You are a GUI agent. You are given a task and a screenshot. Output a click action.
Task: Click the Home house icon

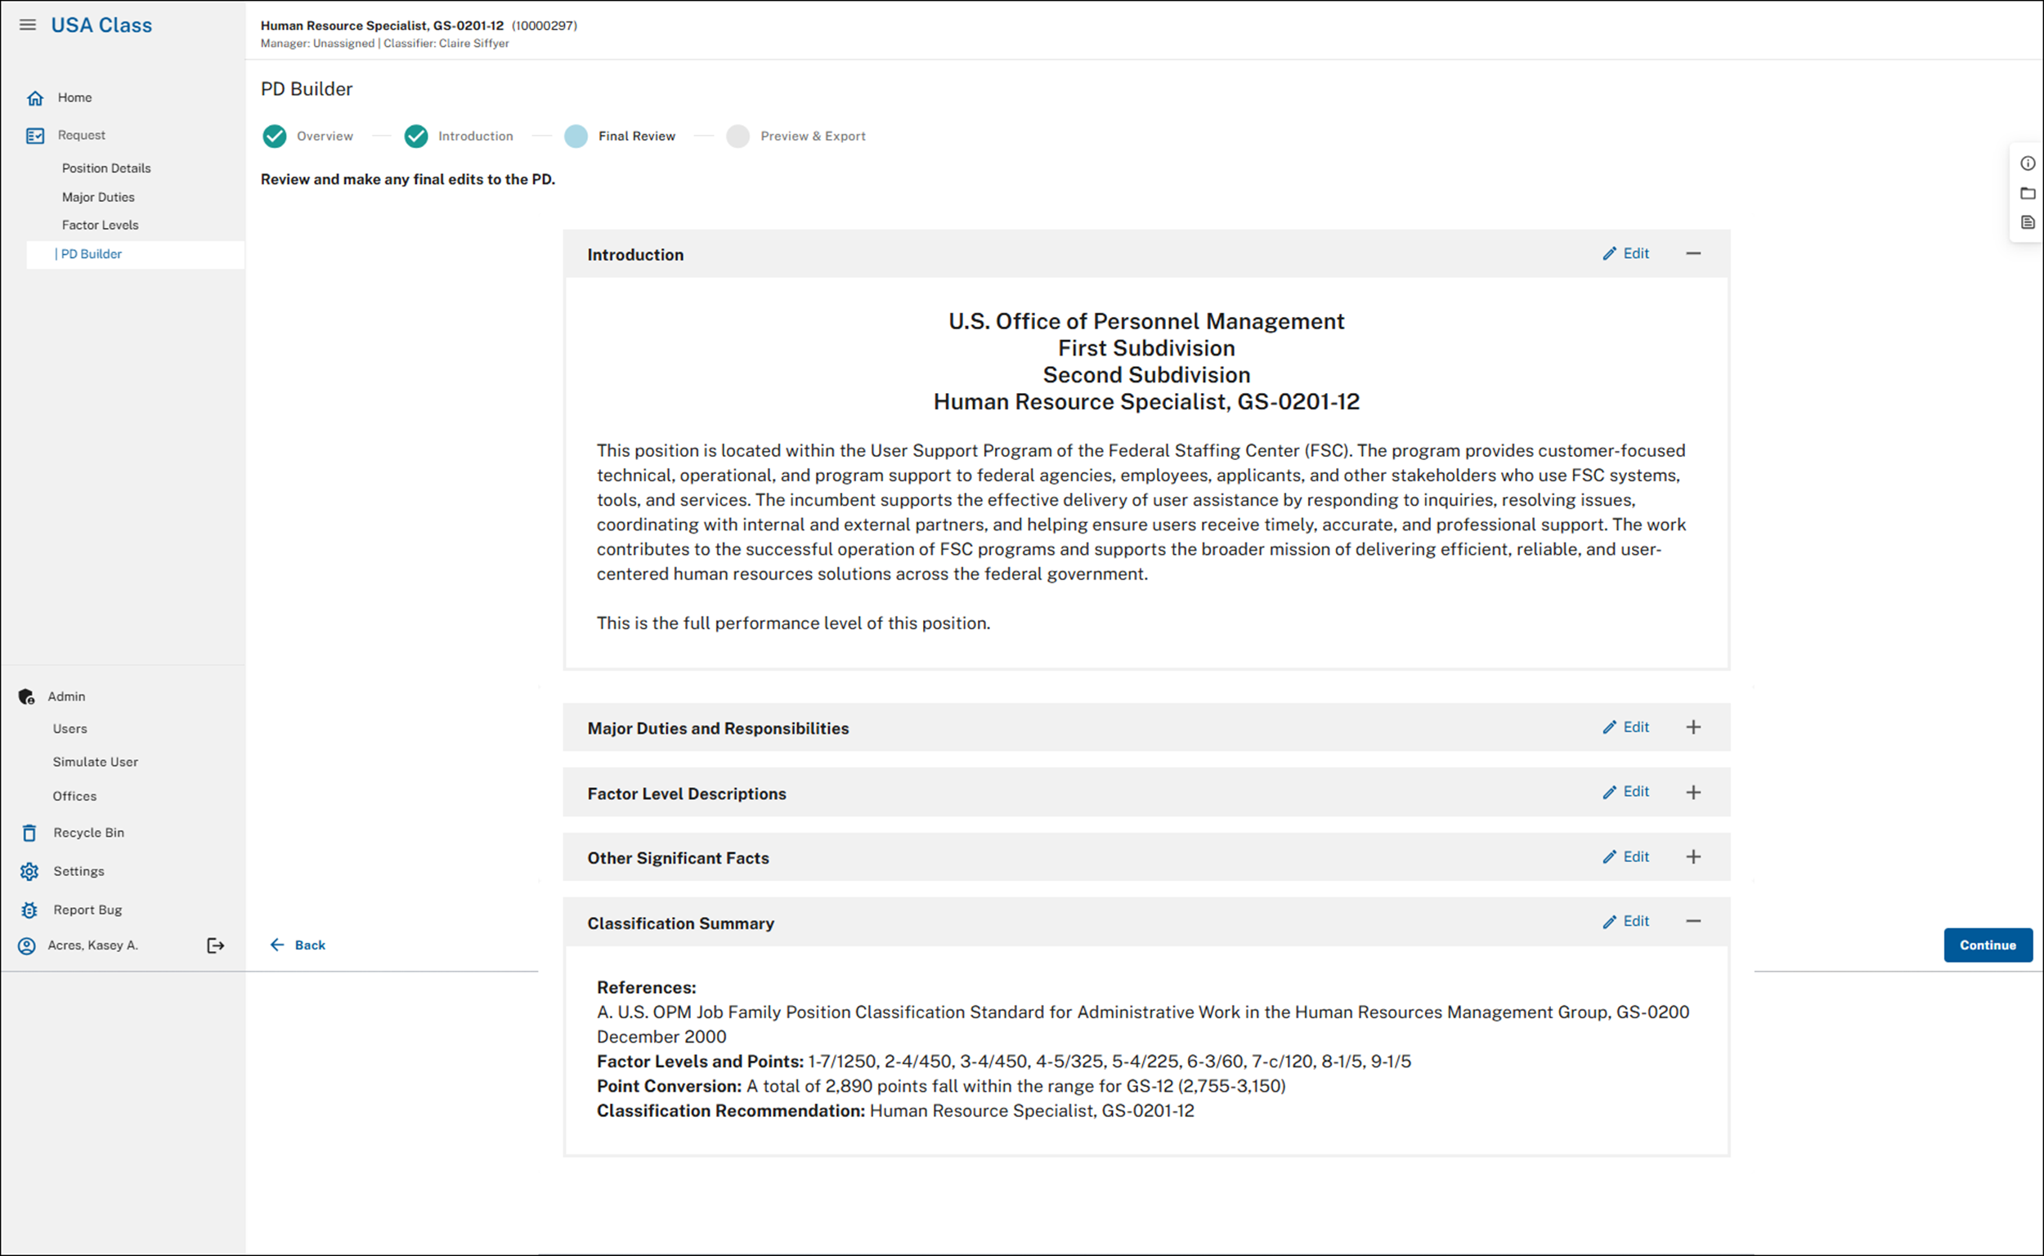[35, 98]
